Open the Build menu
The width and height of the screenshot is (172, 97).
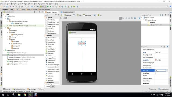(35, 4)
